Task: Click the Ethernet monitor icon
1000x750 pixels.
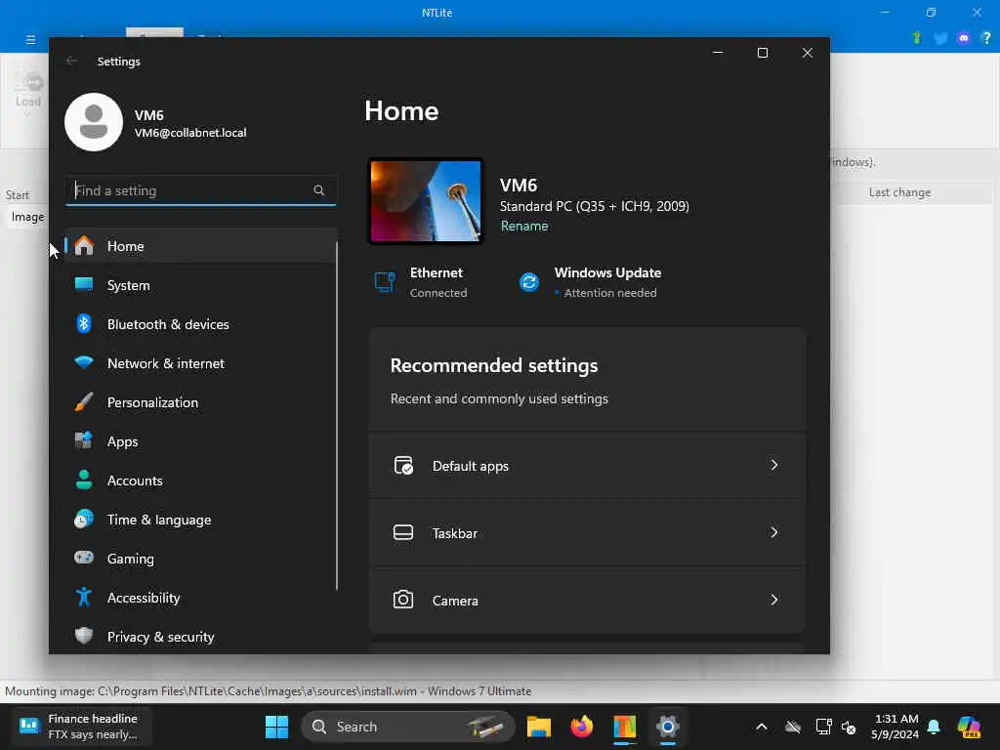Action: point(385,282)
